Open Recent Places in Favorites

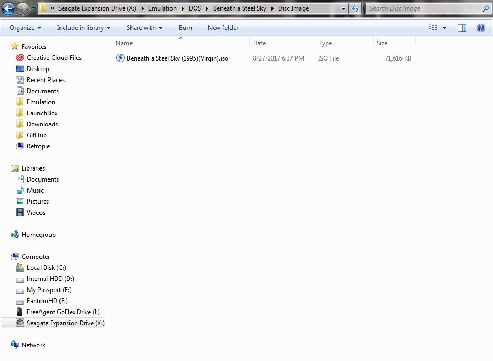[46, 80]
